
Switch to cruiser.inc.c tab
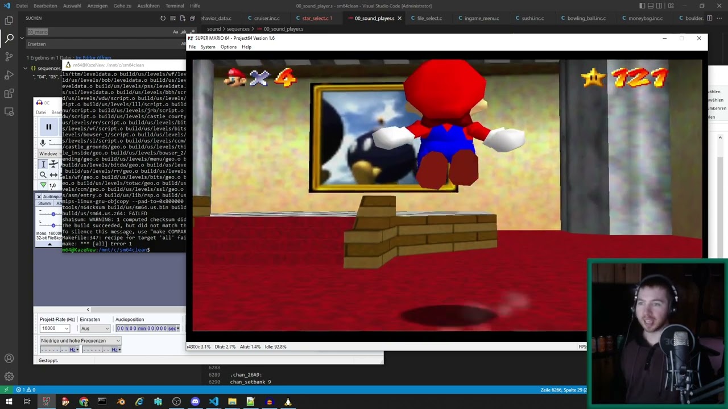pos(267,18)
